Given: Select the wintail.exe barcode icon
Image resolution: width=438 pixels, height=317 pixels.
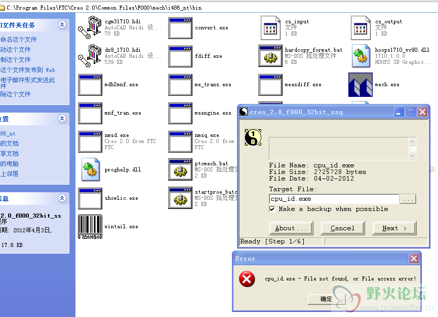Looking at the screenshot, I should pyautogui.click(x=90, y=227).
